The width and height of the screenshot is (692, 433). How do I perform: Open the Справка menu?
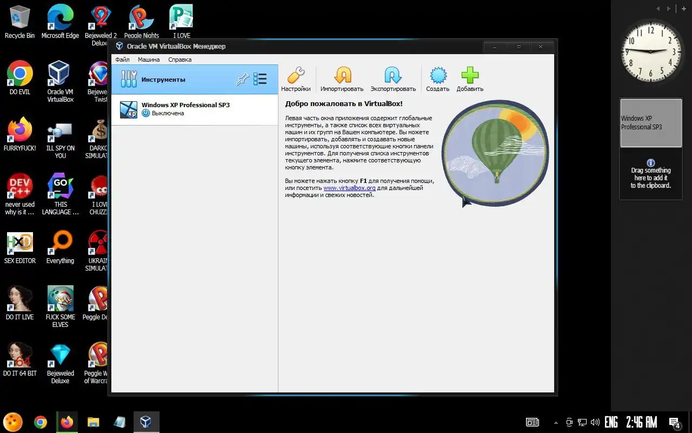click(179, 60)
